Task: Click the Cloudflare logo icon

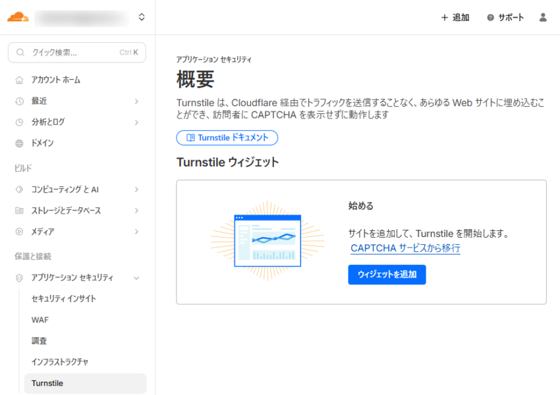Action: coord(18,17)
